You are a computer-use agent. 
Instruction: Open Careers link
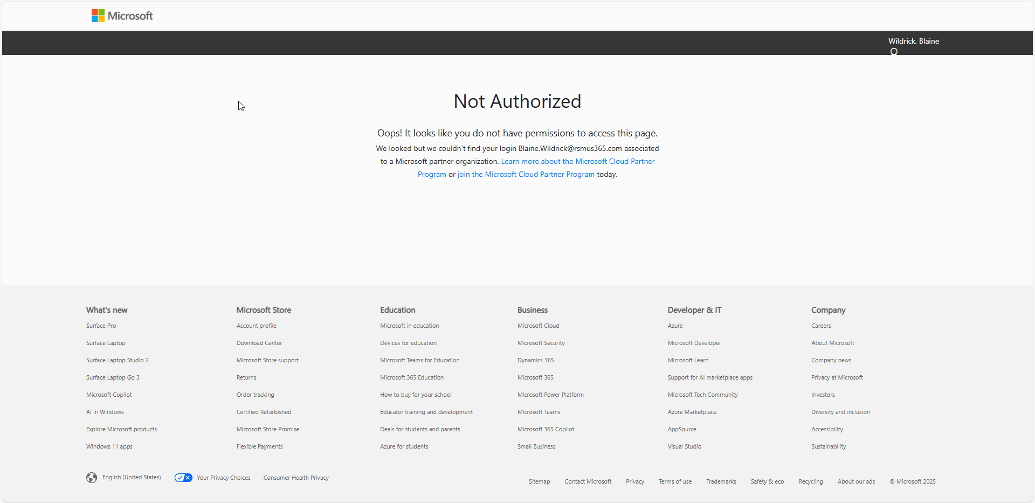(x=821, y=326)
